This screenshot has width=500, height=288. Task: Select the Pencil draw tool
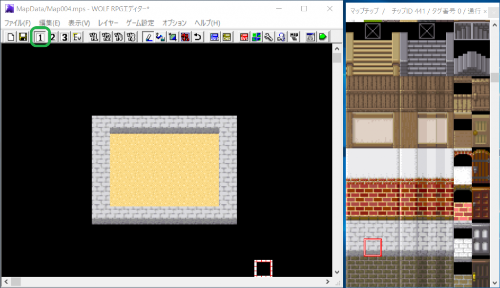pos(148,37)
